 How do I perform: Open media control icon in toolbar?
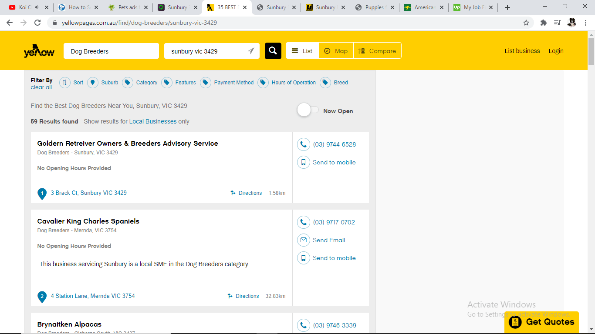(557, 23)
